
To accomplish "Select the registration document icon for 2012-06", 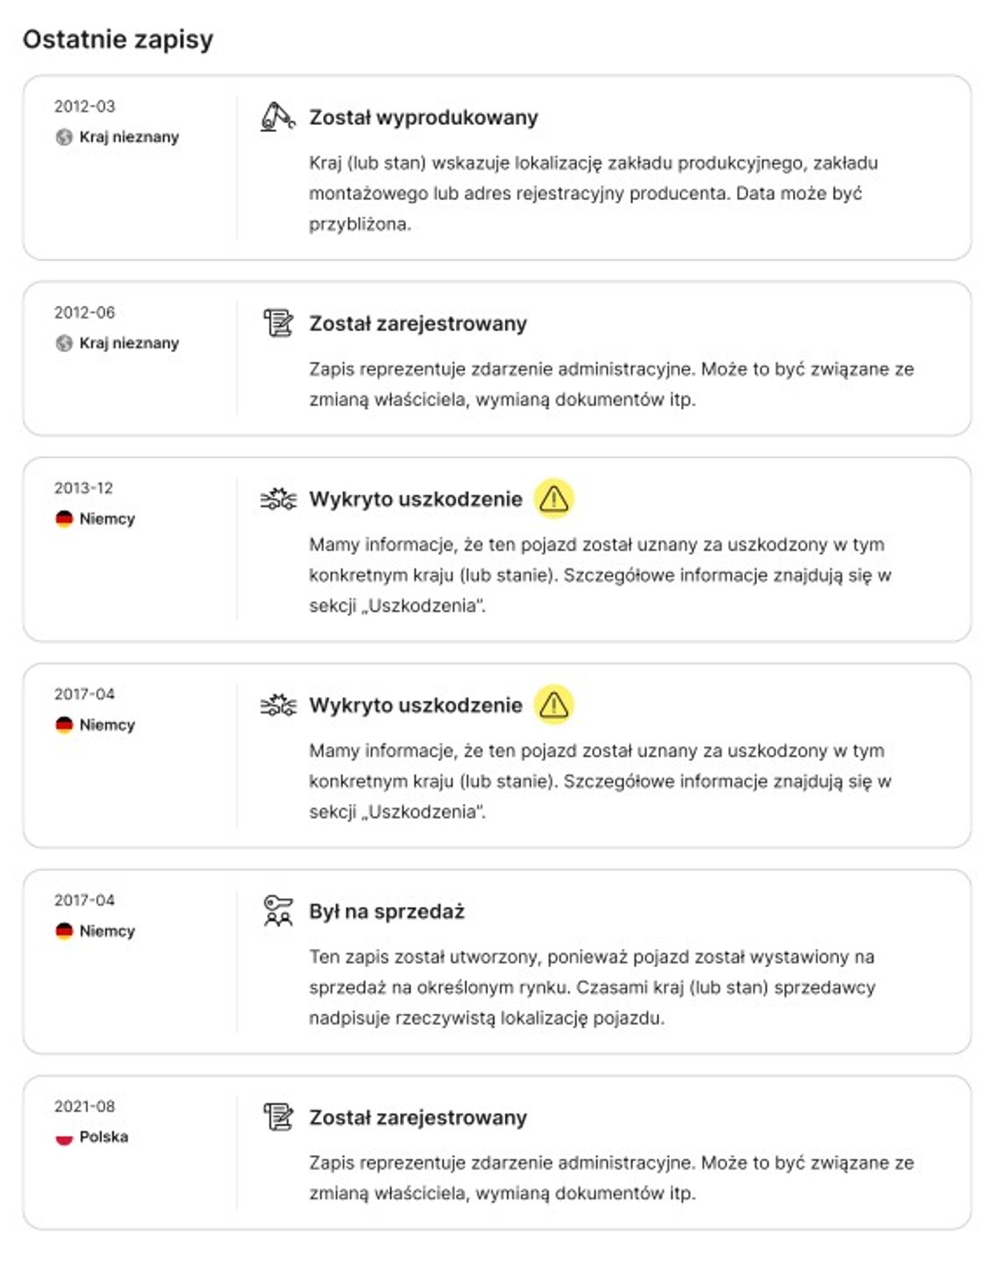I will click(x=278, y=323).
